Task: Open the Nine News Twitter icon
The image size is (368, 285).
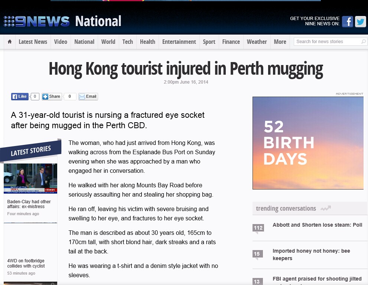Action: pos(361,22)
